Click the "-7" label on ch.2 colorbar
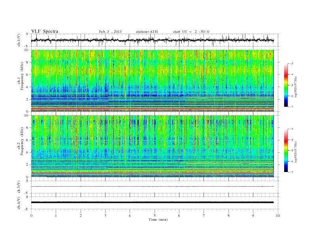The image size is (313, 242). click(x=292, y=172)
